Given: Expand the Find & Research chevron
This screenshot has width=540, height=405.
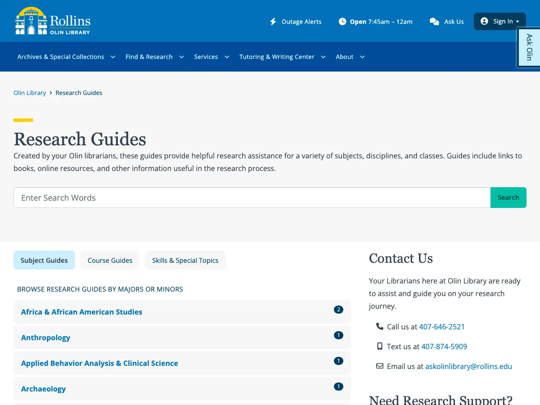Looking at the screenshot, I should pyautogui.click(x=182, y=57).
